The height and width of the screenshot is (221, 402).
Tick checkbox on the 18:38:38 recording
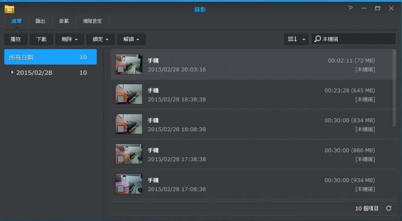click(121, 99)
